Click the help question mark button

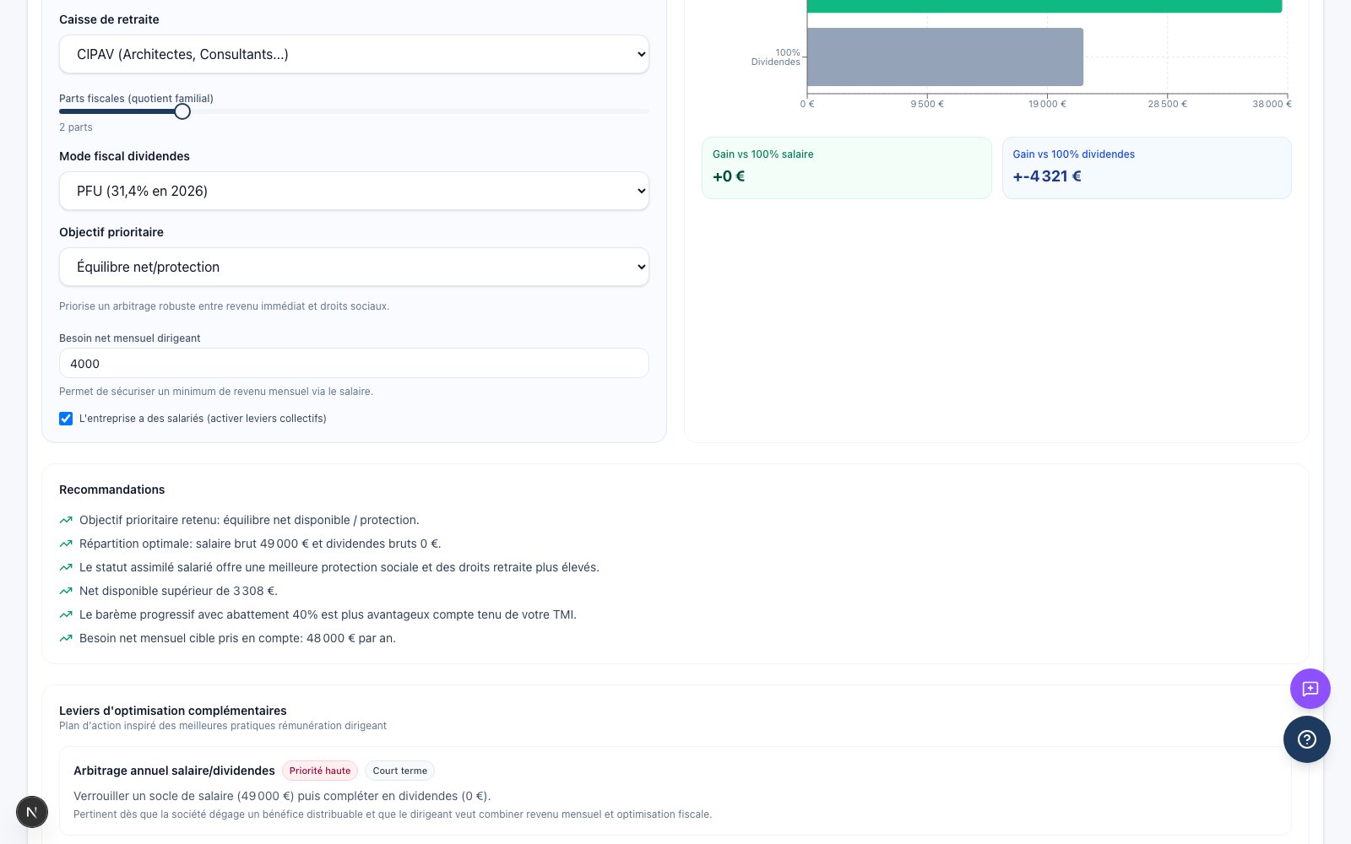click(x=1306, y=739)
